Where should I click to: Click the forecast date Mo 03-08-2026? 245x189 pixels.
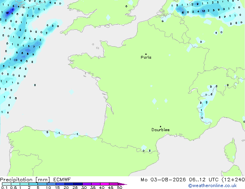[x=163, y=180]
